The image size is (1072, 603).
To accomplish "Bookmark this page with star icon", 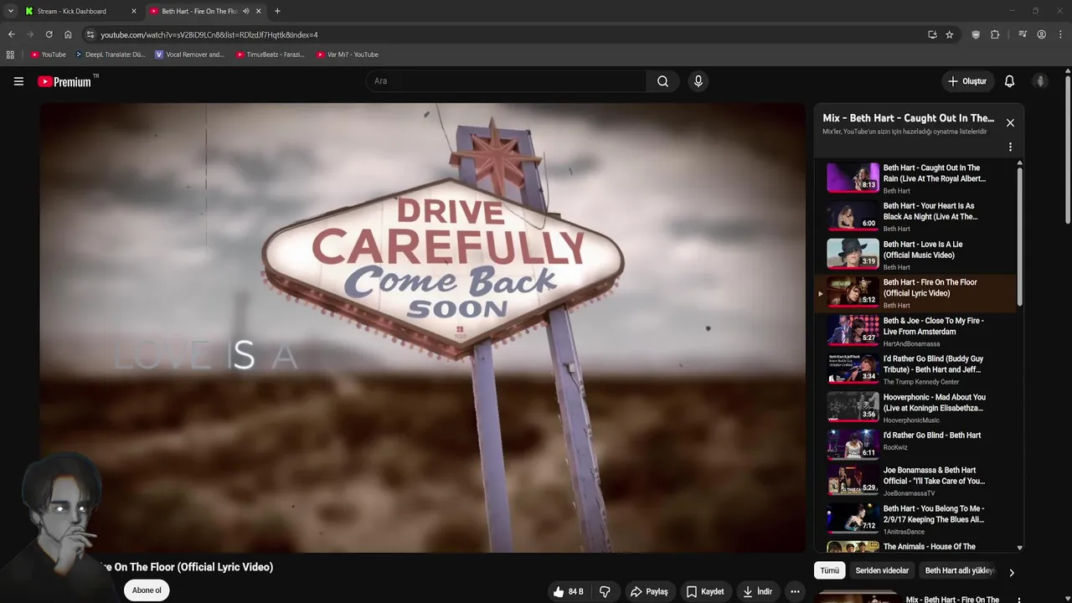I will pyautogui.click(x=949, y=34).
